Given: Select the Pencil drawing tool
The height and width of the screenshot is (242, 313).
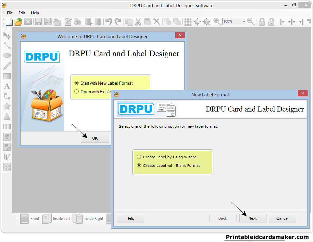Looking at the screenshot, I should (x=7, y=66).
